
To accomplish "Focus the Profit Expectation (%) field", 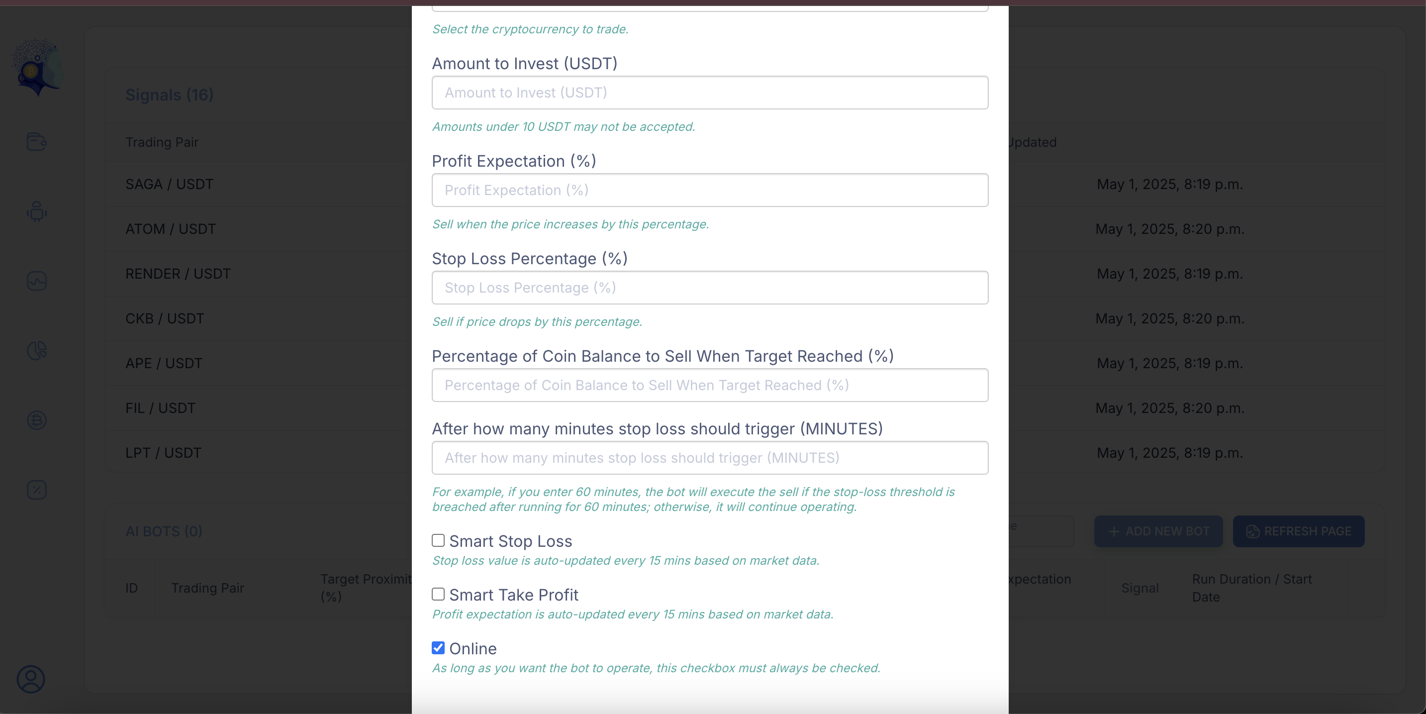I will pyautogui.click(x=710, y=190).
